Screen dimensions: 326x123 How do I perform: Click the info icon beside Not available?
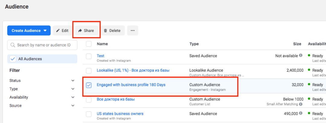pyautogui.click(x=301, y=56)
